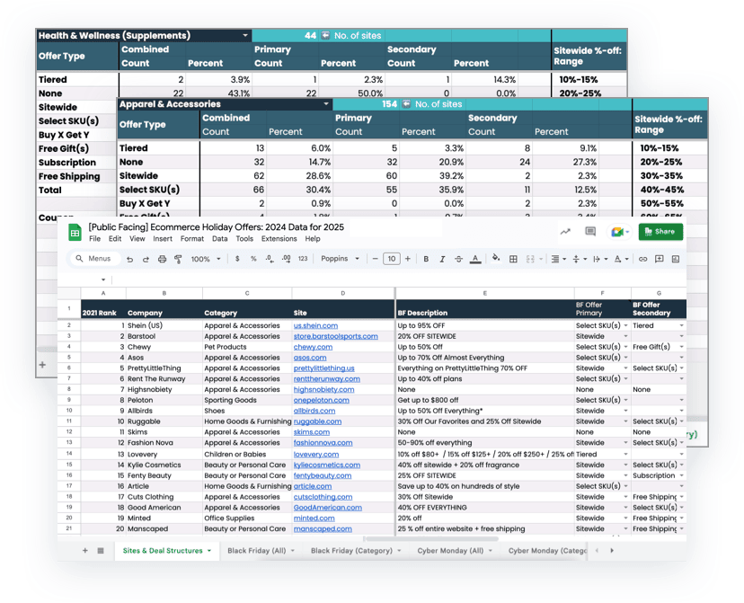Open the comments history icon
744x603 pixels.
click(x=590, y=232)
